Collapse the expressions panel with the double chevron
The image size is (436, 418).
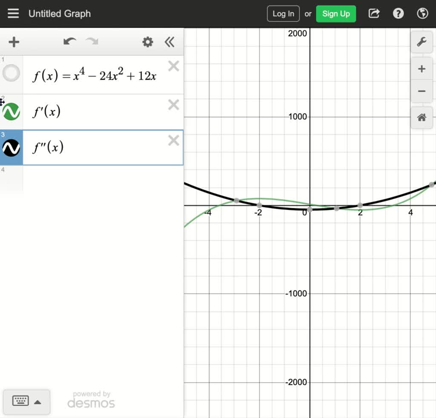pos(169,42)
